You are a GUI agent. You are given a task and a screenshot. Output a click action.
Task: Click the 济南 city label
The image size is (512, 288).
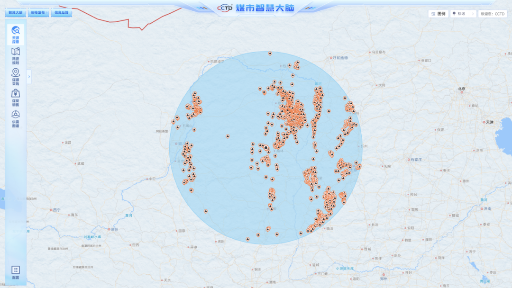[487, 208]
